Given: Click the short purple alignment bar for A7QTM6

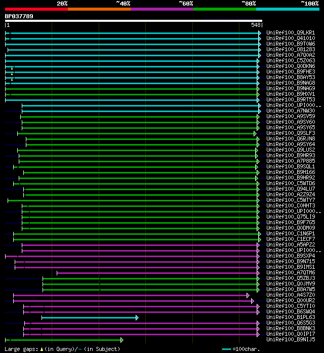Looking at the screenshot, I should click(x=157, y=273).
